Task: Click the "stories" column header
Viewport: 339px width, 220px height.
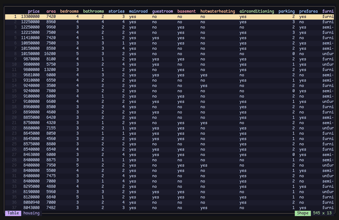Action: coord(116,11)
